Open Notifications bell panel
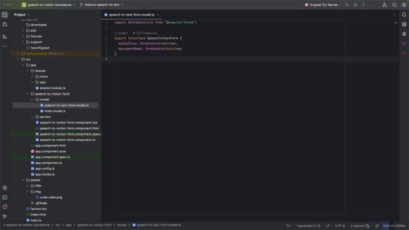The image size is (409, 230). 404,15
